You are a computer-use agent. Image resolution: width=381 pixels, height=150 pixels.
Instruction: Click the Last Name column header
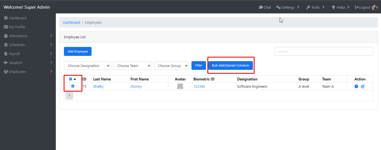pyautogui.click(x=102, y=79)
